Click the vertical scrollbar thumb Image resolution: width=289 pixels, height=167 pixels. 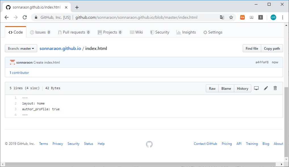(x=286, y=122)
